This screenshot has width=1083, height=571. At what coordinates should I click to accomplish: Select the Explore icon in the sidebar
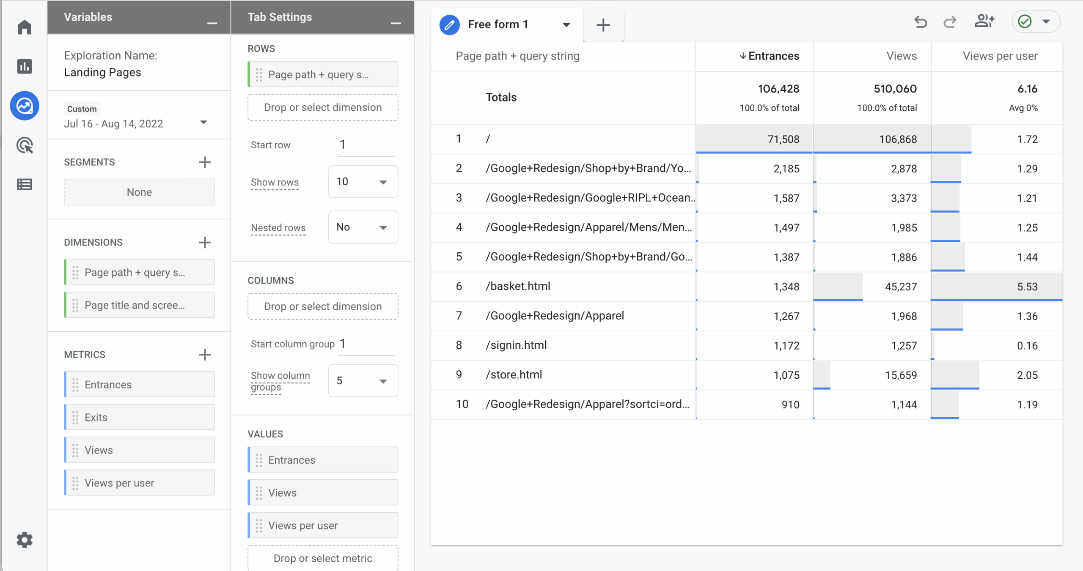(25, 106)
